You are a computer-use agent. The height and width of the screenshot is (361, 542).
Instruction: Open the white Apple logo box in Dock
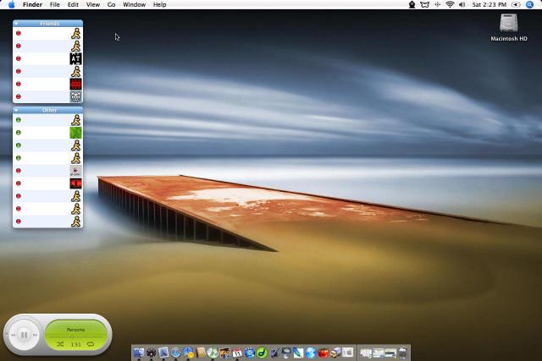[348, 353]
